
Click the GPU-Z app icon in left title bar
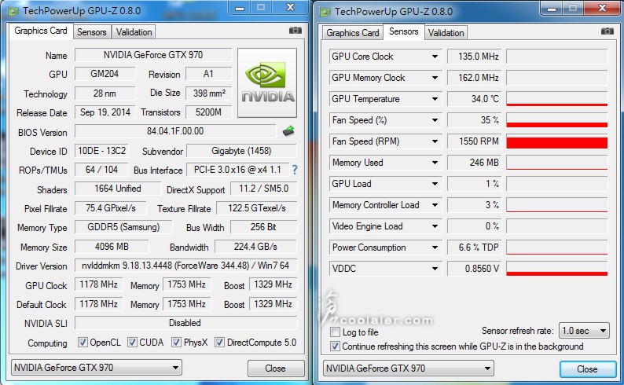tap(13, 11)
